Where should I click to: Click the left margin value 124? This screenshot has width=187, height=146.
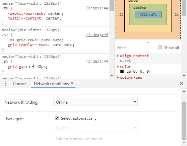(x=120, y=15)
